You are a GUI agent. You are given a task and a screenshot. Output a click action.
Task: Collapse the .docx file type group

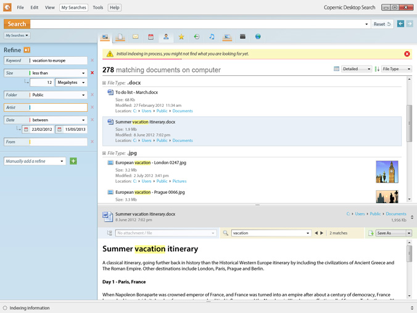point(104,83)
